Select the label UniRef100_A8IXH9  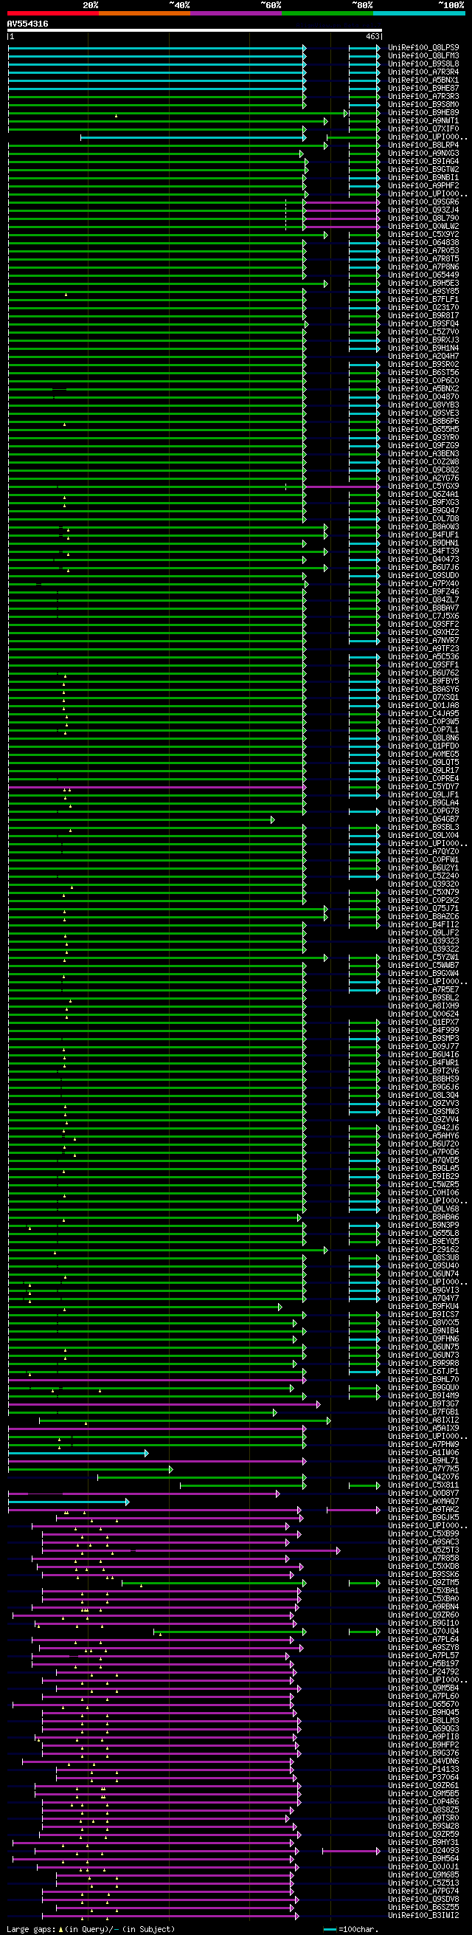[423, 1006]
